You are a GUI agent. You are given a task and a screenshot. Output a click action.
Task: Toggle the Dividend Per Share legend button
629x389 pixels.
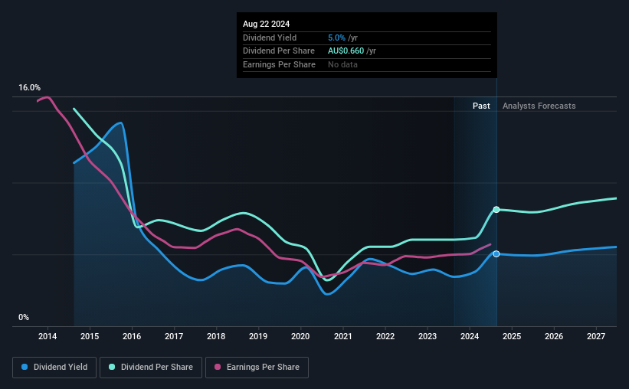click(x=151, y=368)
